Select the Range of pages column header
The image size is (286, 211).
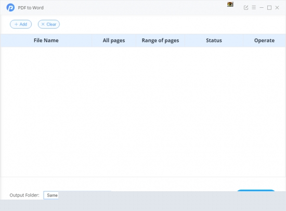pyautogui.click(x=160, y=41)
